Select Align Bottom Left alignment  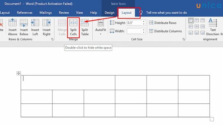pyautogui.click(x=191, y=33)
